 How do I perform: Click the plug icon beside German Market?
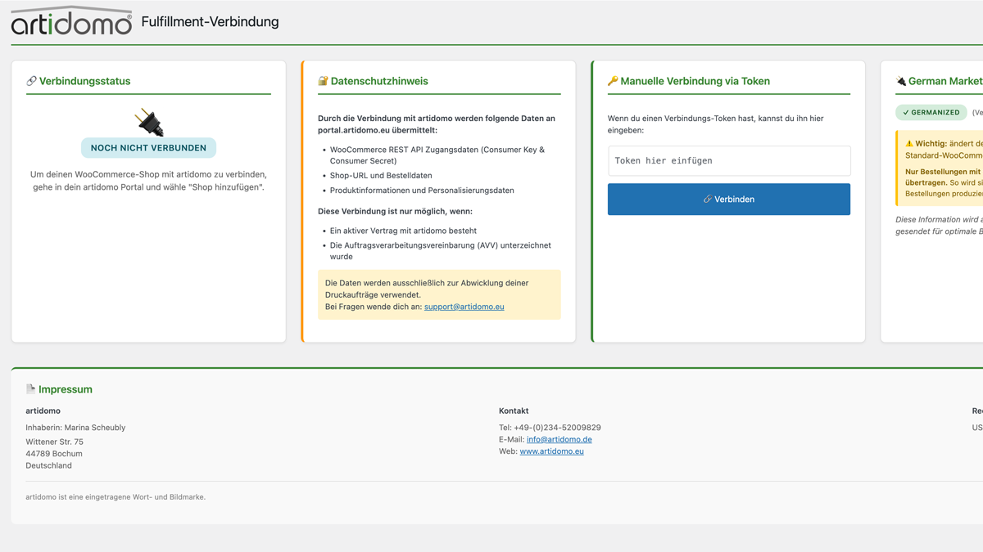pos(901,81)
